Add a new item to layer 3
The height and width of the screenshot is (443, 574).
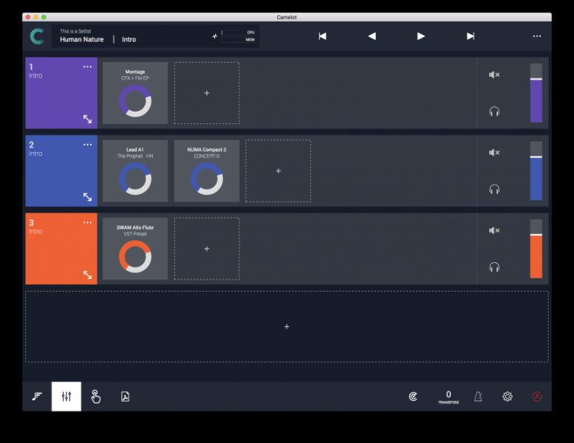207,249
